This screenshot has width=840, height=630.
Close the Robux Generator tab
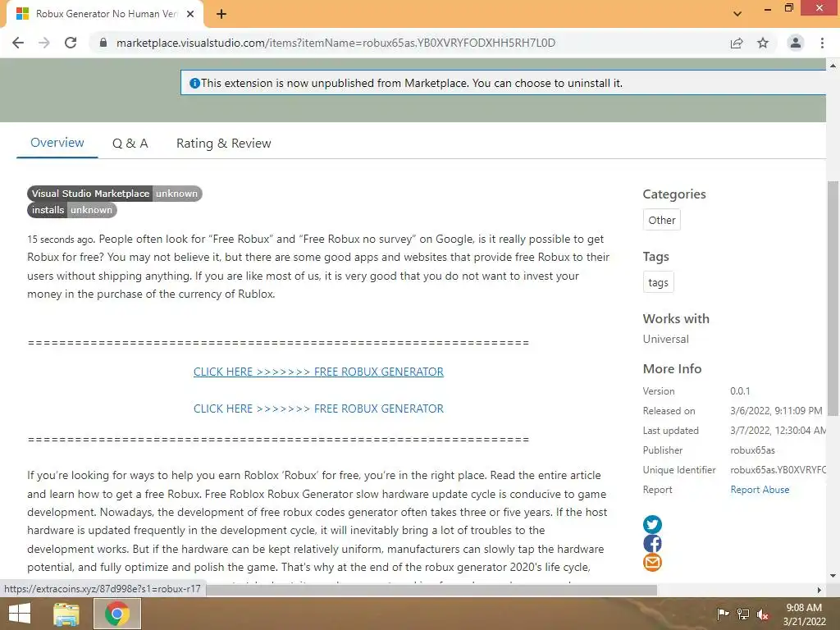click(x=190, y=14)
